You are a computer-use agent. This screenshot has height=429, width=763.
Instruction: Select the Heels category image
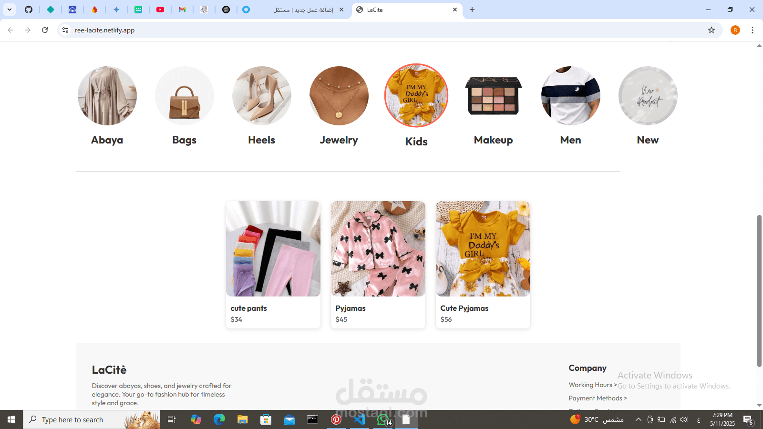tap(262, 96)
